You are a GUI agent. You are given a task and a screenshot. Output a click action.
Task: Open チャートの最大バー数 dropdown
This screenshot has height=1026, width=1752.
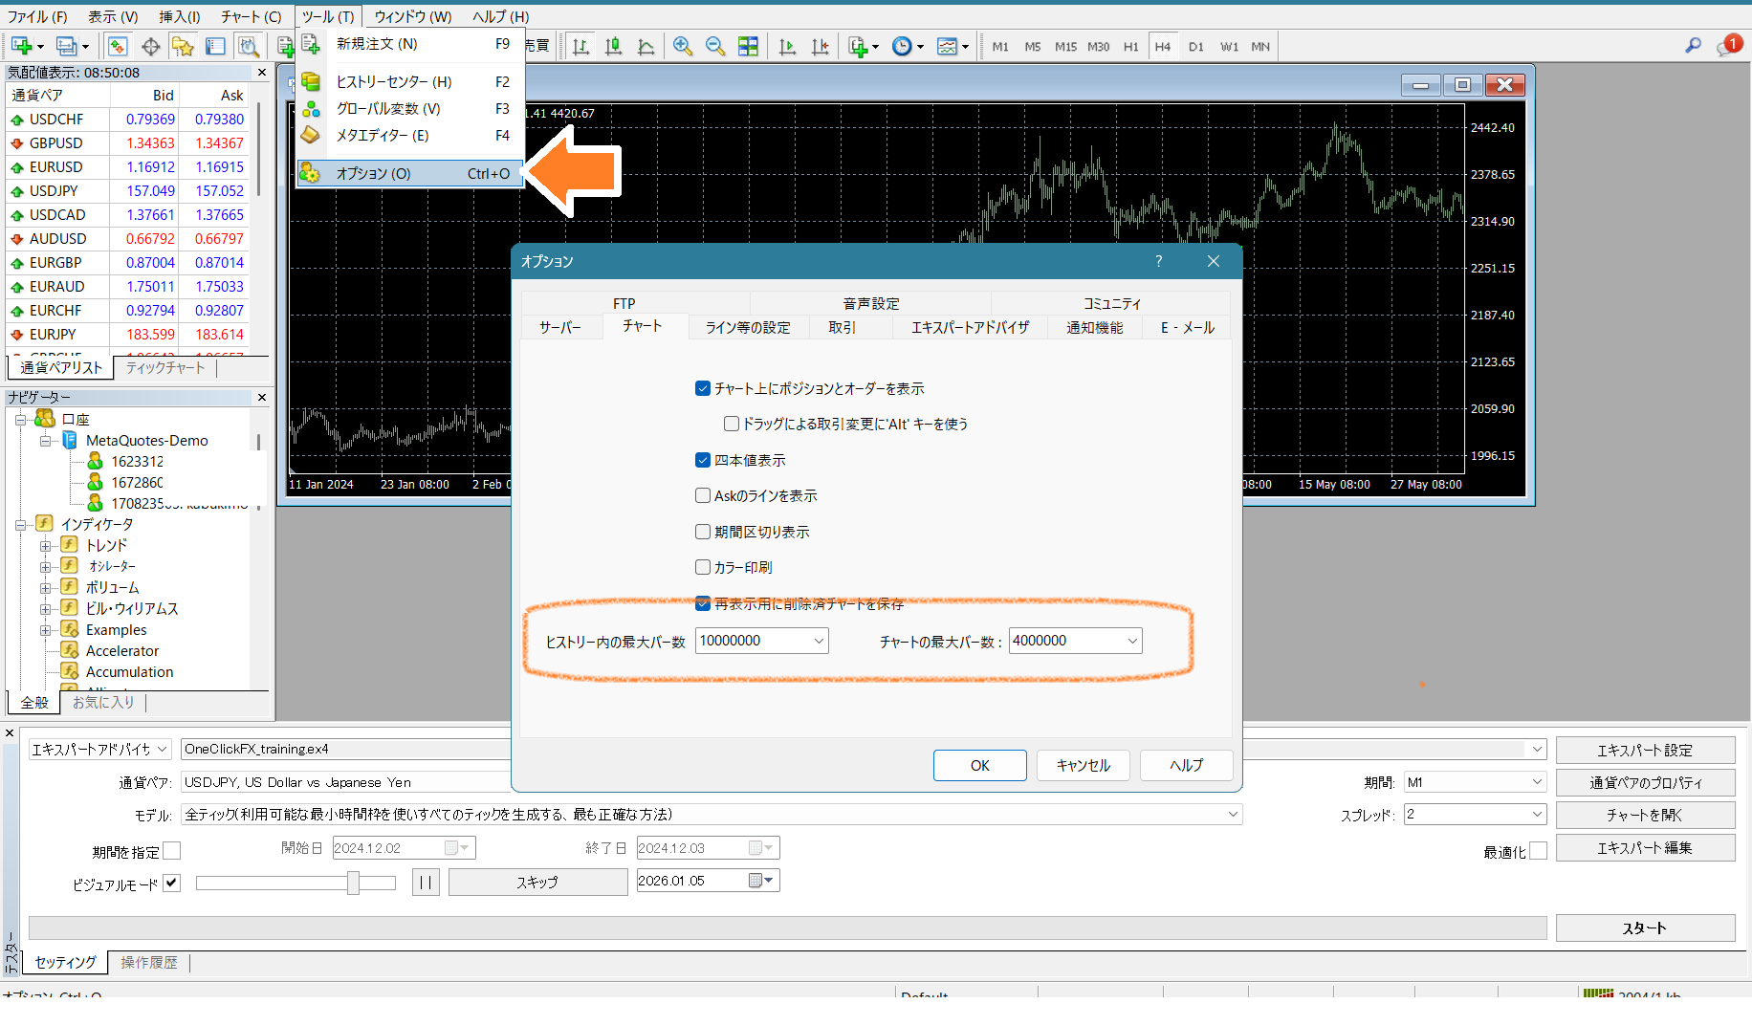(1131, 641)
